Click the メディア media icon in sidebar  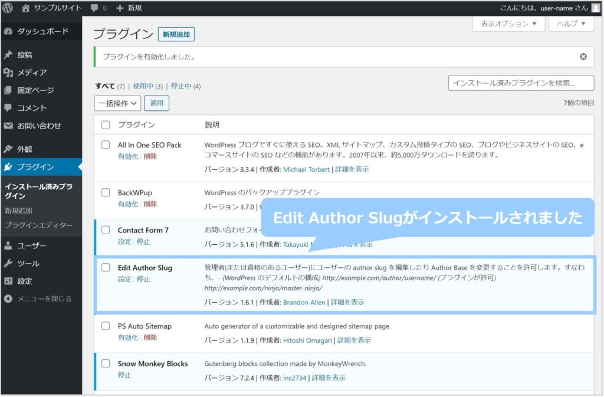pos(8,73)
